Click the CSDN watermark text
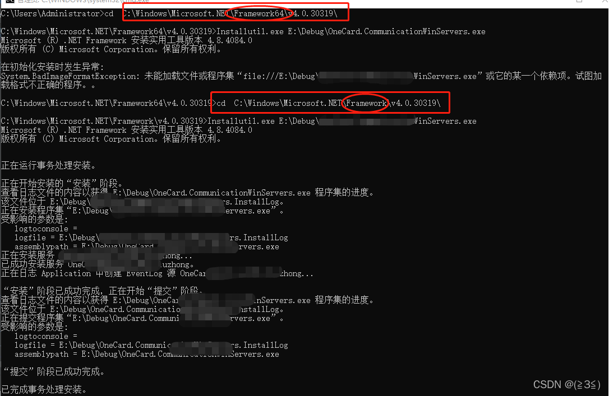The width and height of the screenshot is (609, 396). click(x=567, y=384)
